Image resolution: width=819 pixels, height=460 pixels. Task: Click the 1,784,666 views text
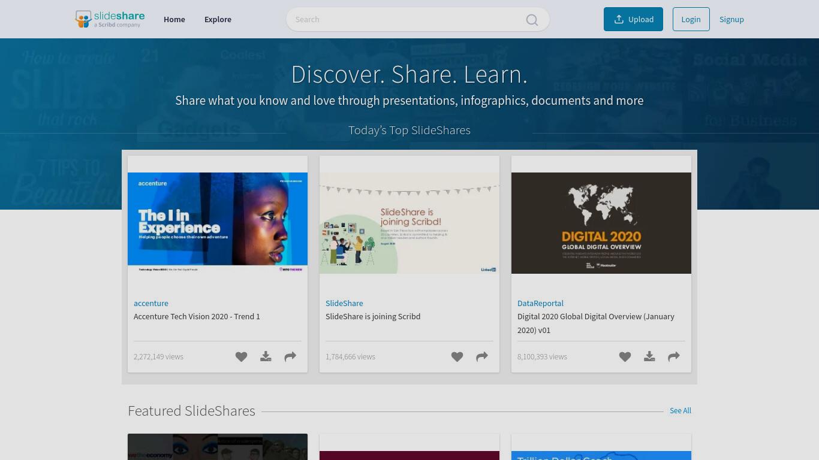point(350,356)
